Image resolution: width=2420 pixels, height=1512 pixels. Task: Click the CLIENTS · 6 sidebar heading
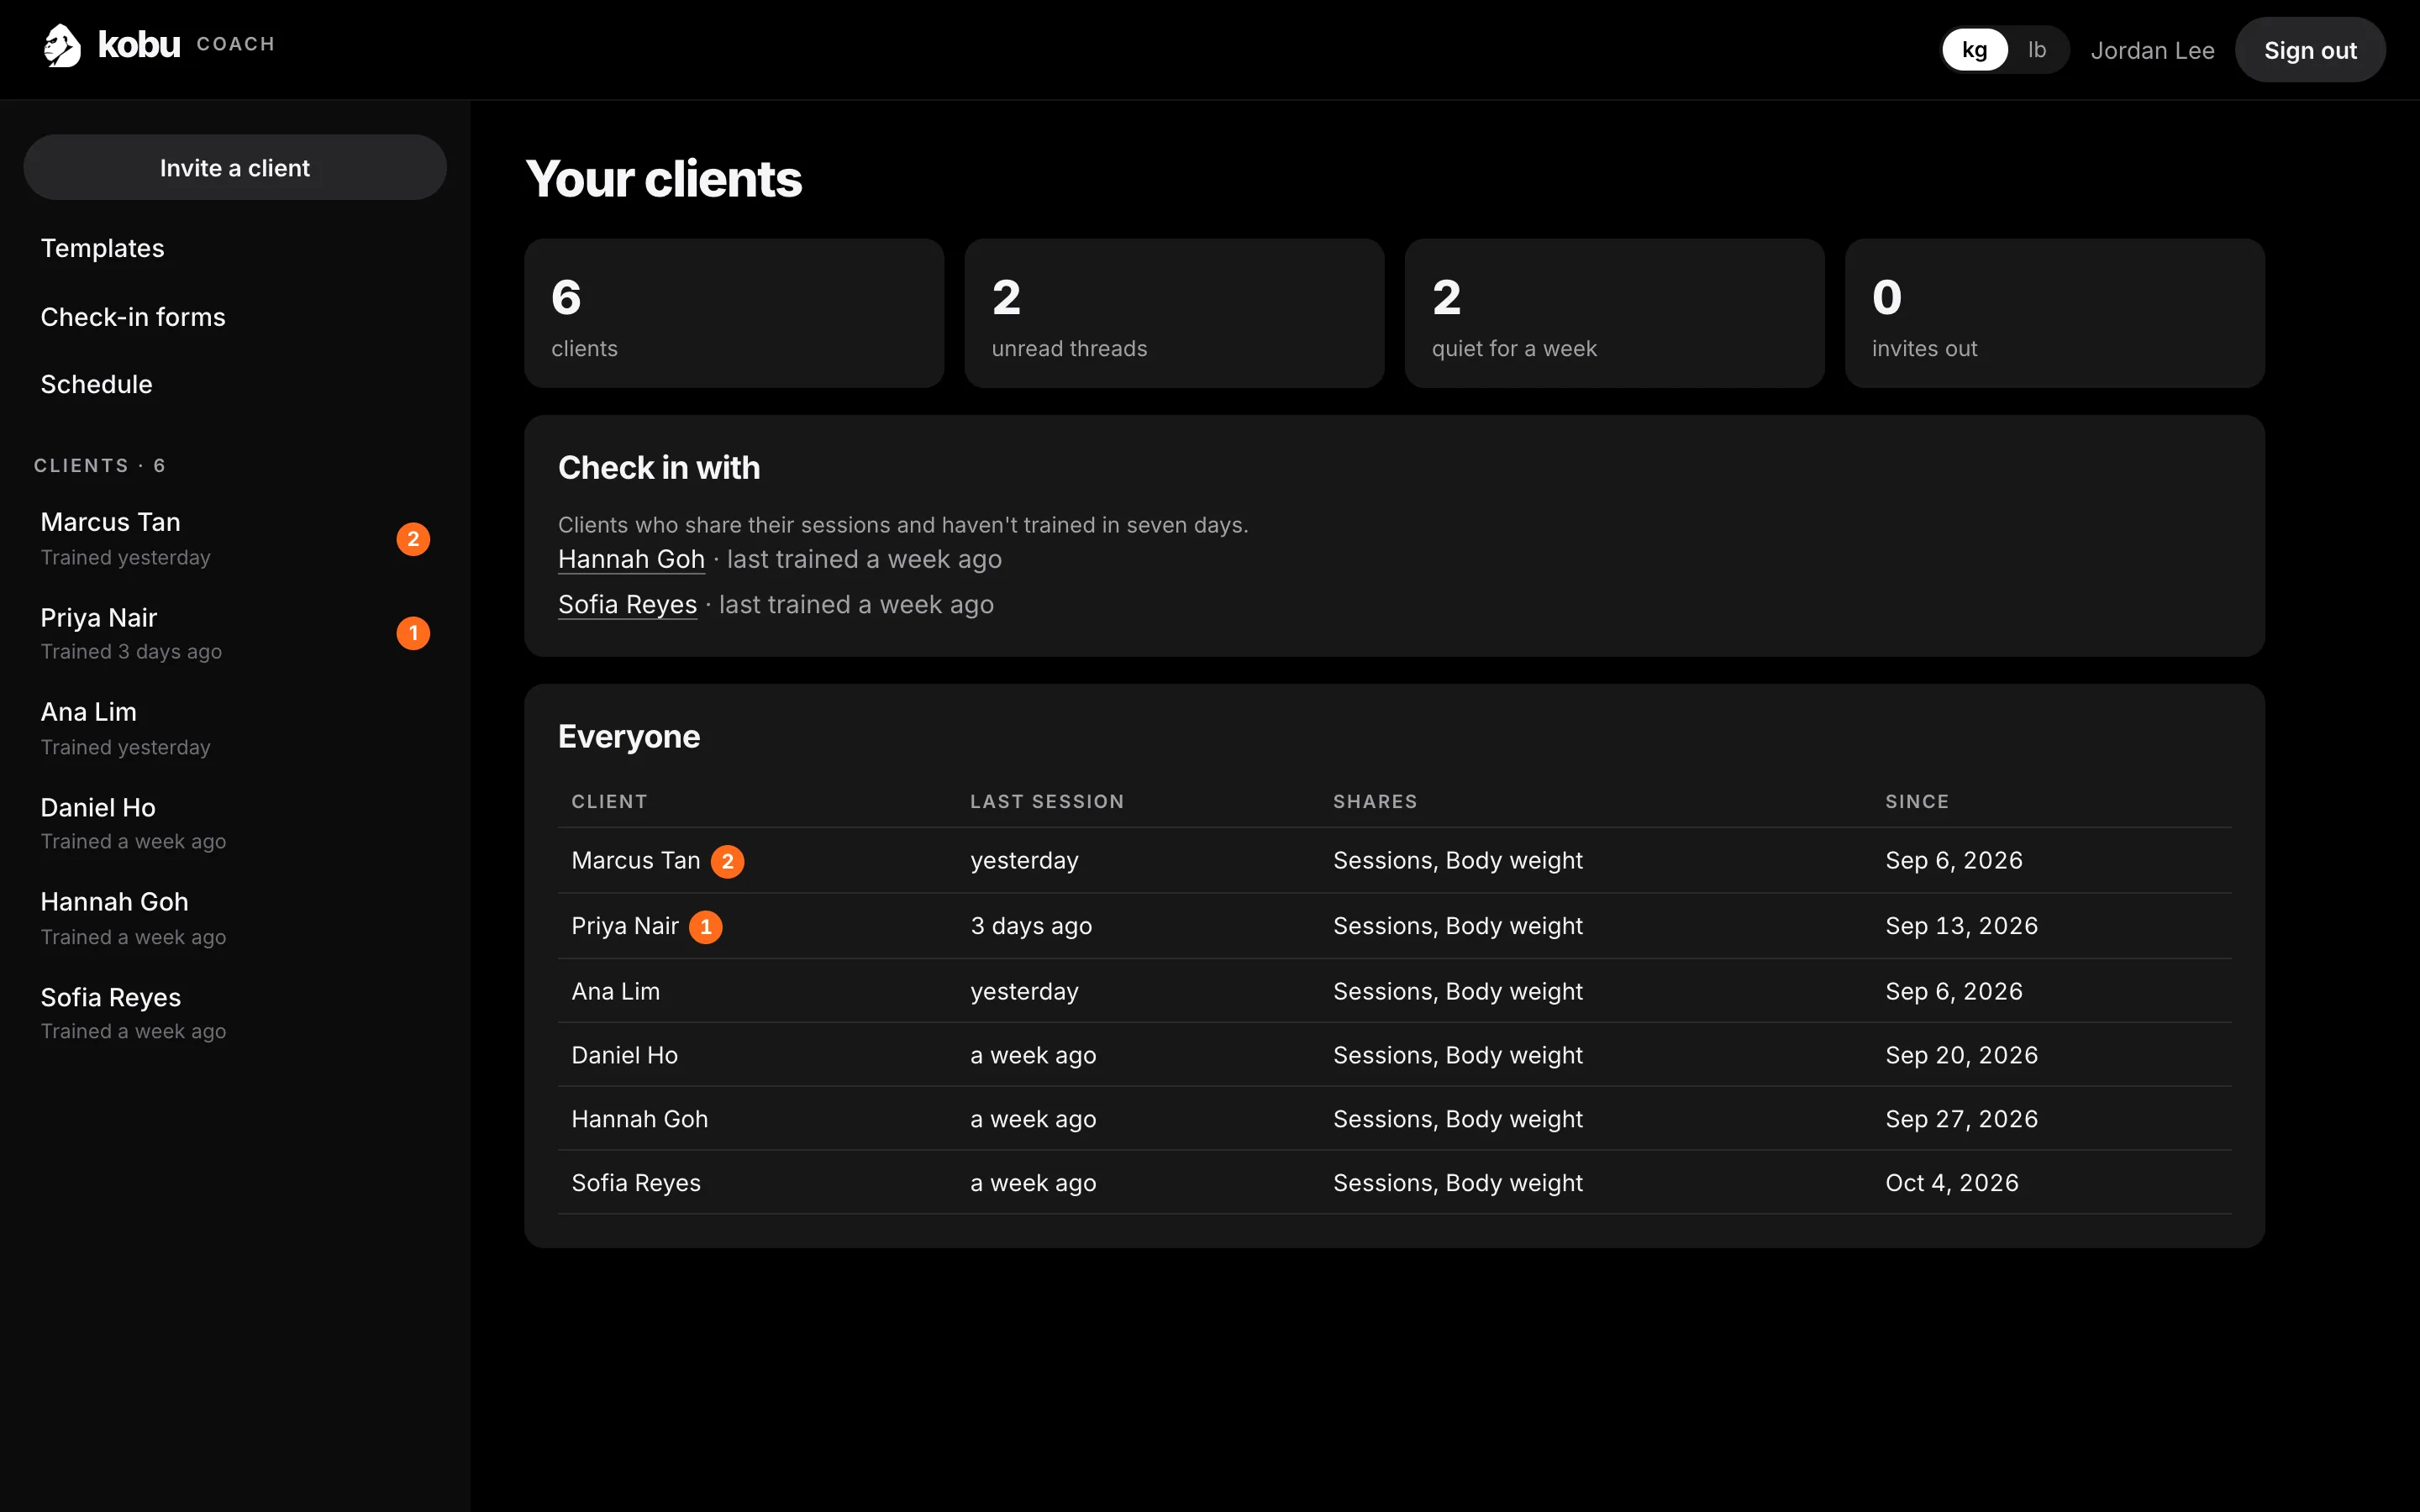coord(100,466)
